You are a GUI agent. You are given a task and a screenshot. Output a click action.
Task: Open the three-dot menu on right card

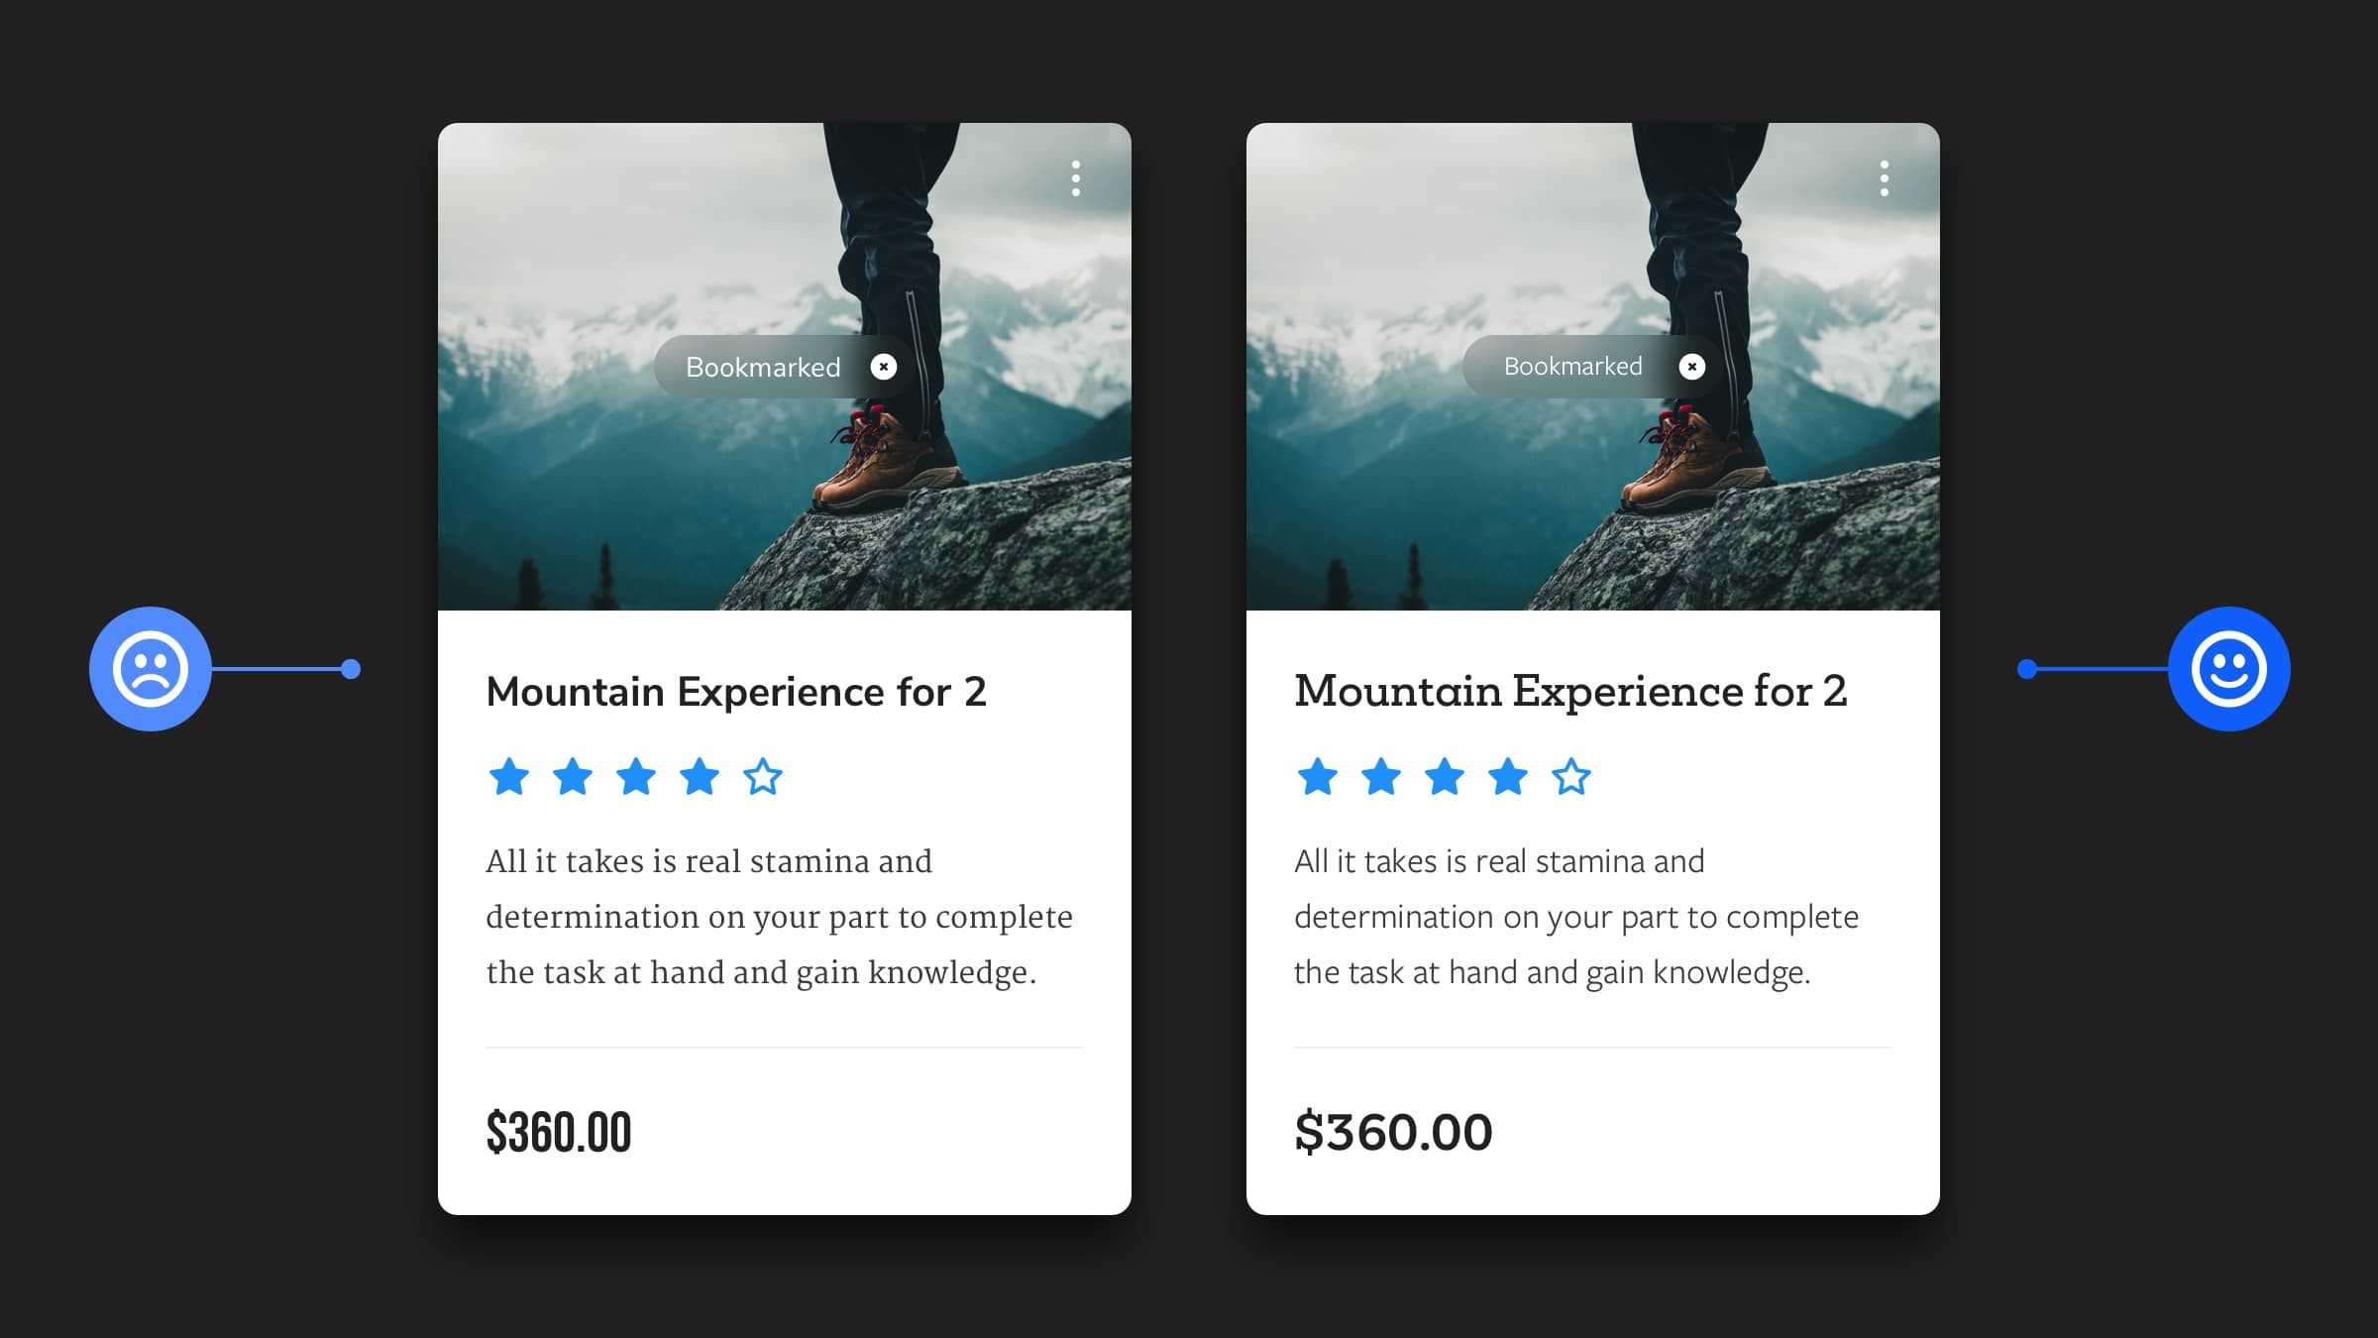[1885, 178]
